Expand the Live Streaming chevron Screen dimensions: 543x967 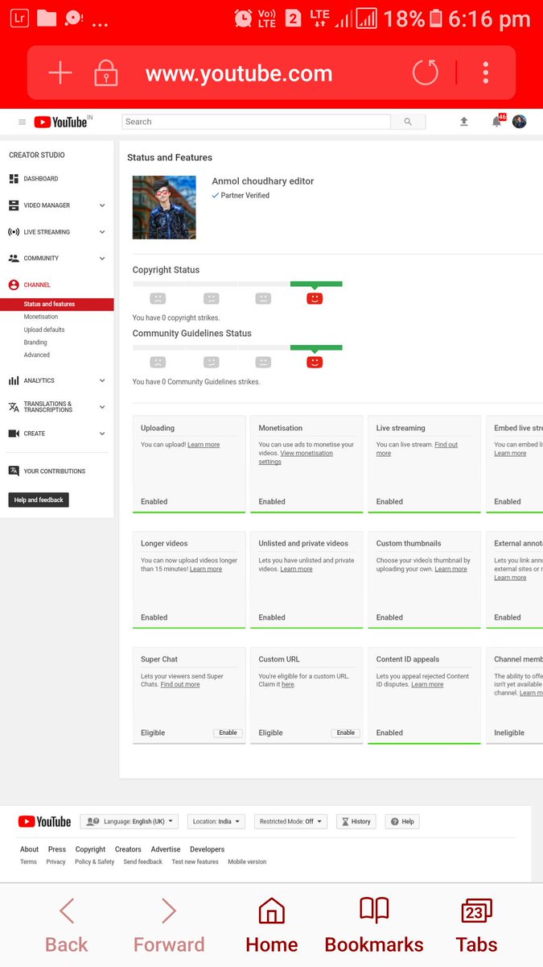pos(102,232)
